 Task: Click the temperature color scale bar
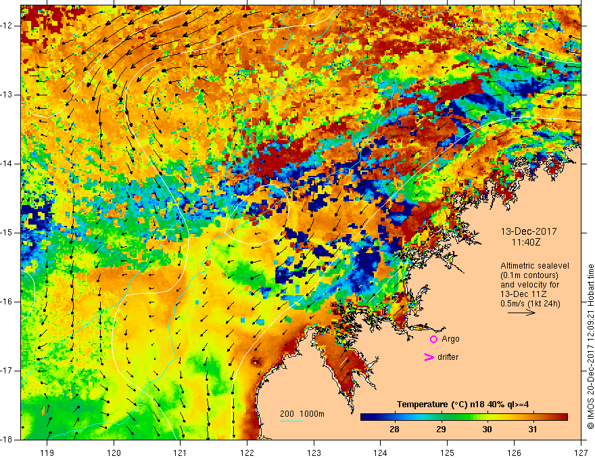464,417
